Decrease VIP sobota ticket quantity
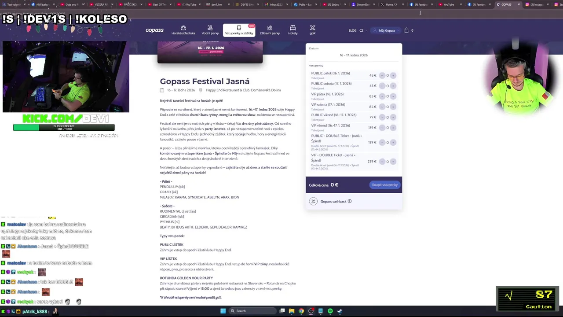Viewport: 563px width, 317px height. coord(382,107)
